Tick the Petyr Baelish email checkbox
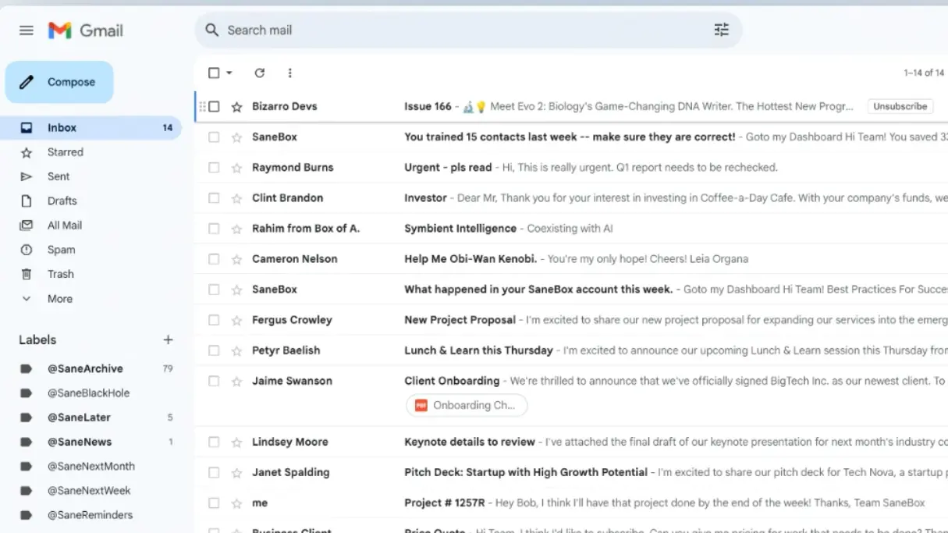This screenshot has height=533, width=948. pos(214,350)
